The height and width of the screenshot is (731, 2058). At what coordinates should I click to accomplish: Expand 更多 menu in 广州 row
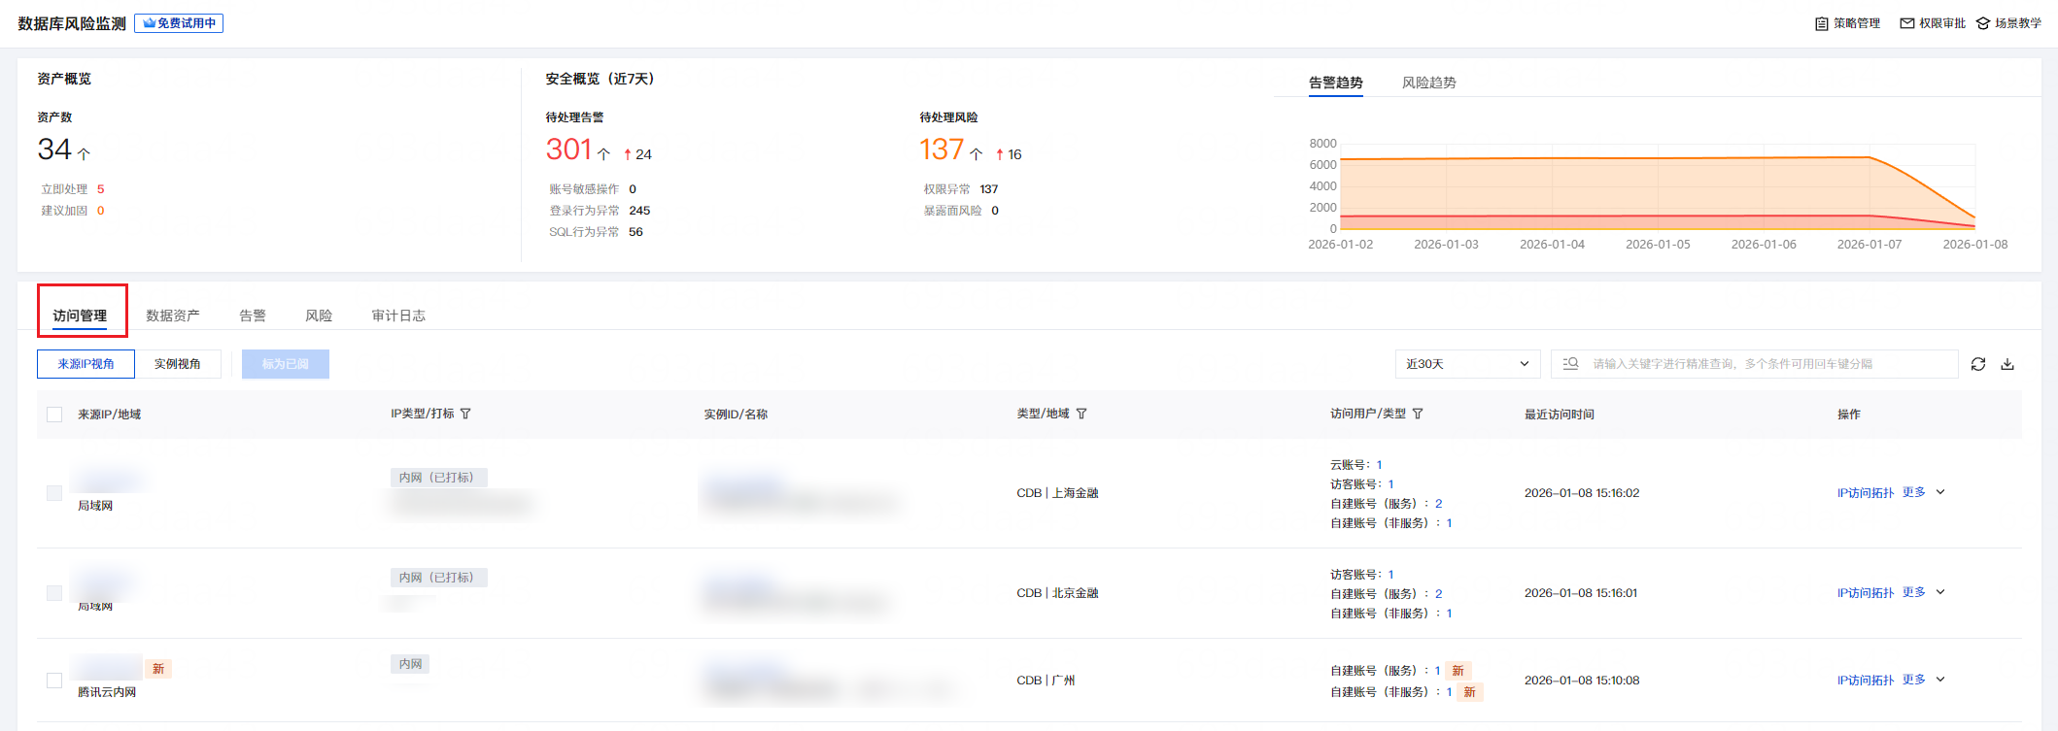click(1923, 680)
